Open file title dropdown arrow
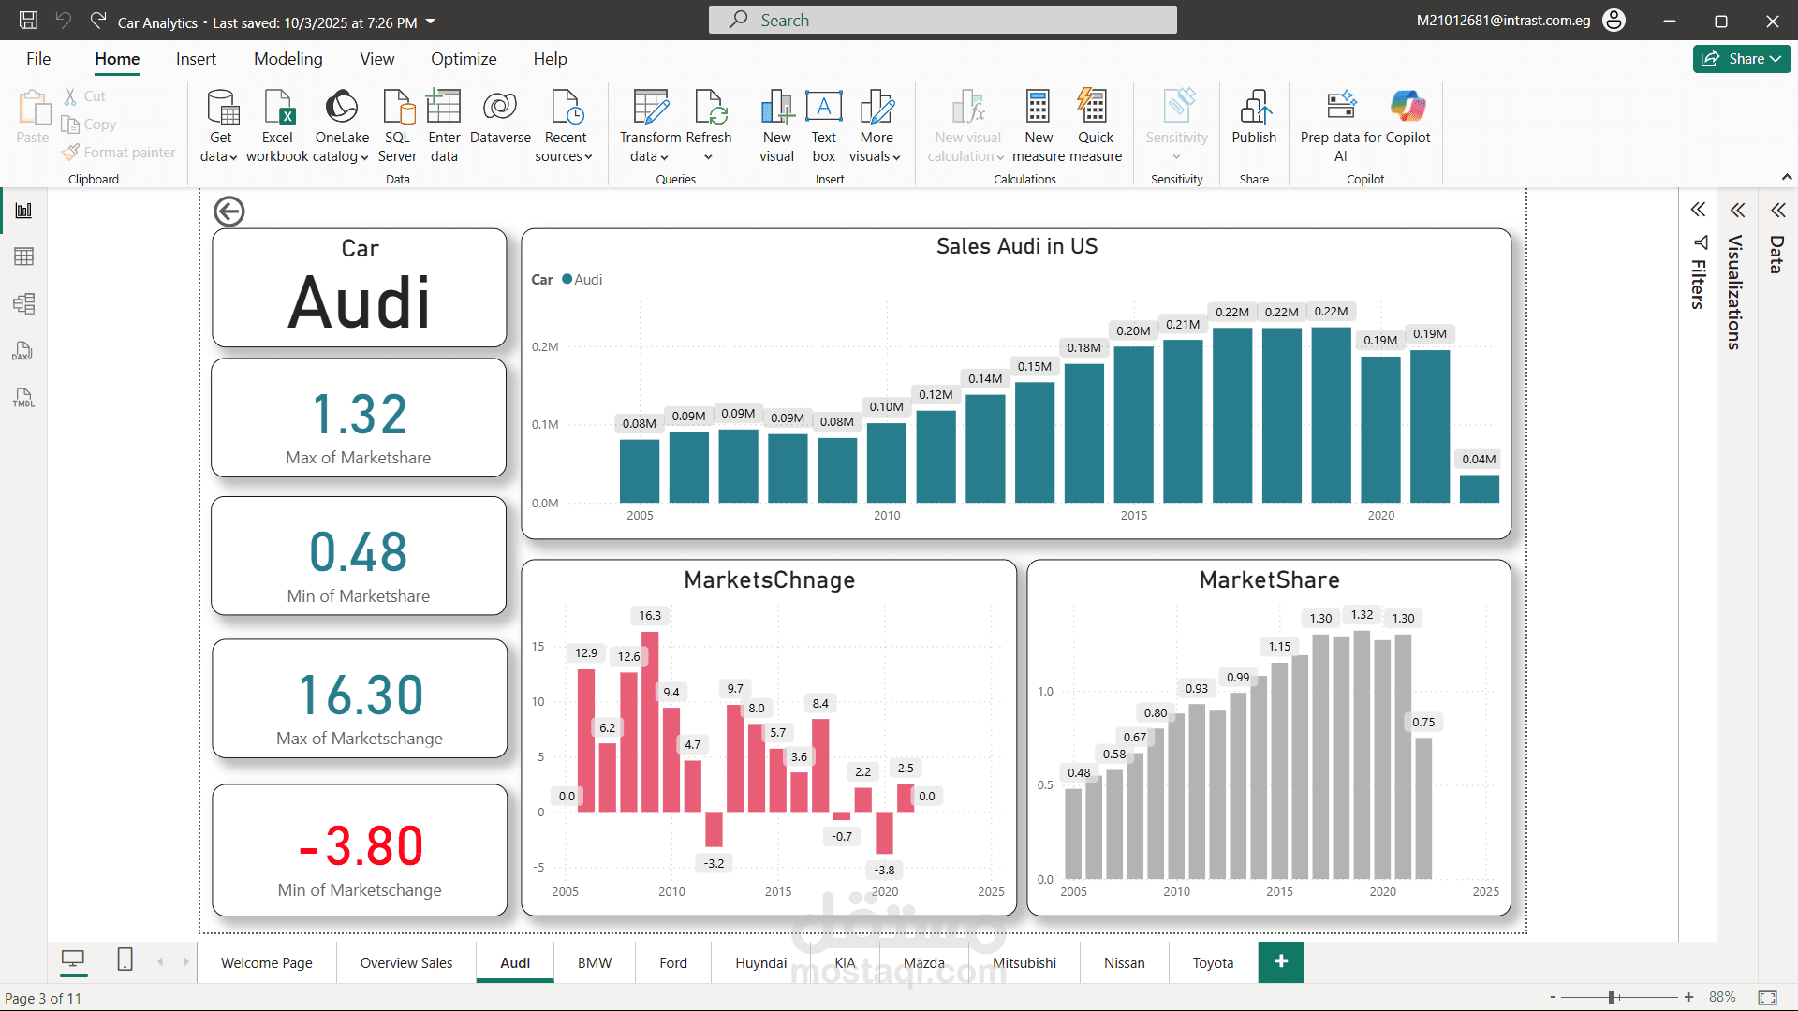Screen dimensions: 1798x1011 pyautogui.click(x=431, y=21)
